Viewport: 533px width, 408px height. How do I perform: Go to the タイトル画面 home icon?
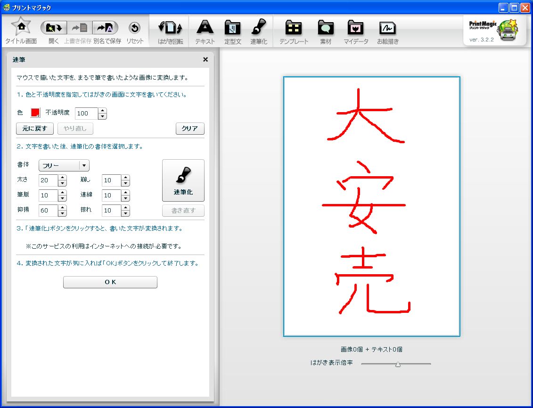coord(21,27)
